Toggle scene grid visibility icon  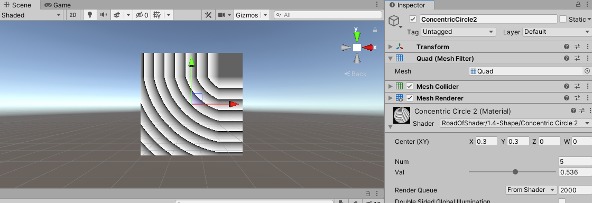pyautogui.click(x=158, y=15)
